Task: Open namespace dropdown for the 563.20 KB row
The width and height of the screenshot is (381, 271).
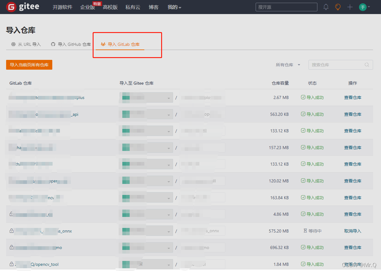Action: click(x=146, y=114)
